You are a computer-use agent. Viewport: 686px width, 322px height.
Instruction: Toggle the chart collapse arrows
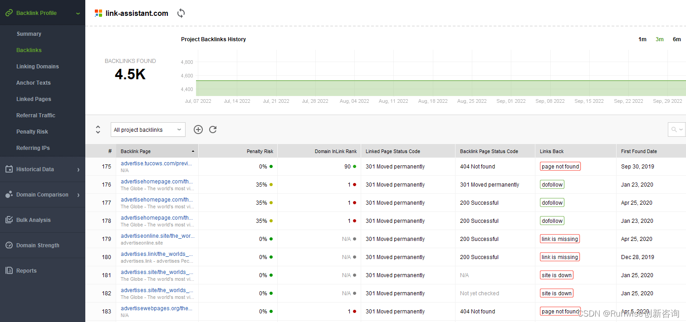point(98,130)
